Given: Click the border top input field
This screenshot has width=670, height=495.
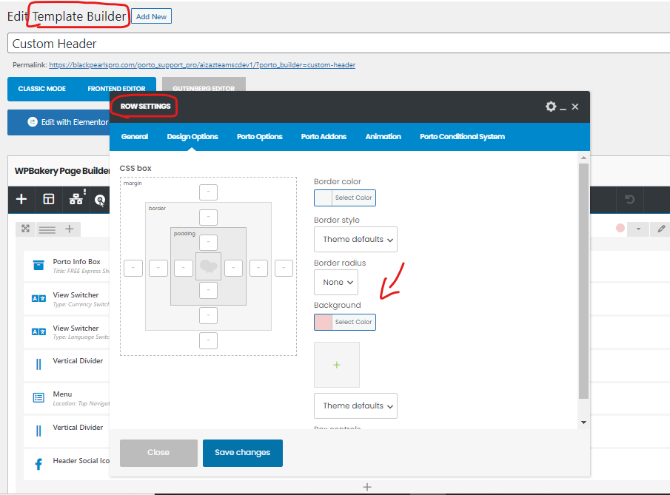Looking at the screenshot, I should pos(208,218).
